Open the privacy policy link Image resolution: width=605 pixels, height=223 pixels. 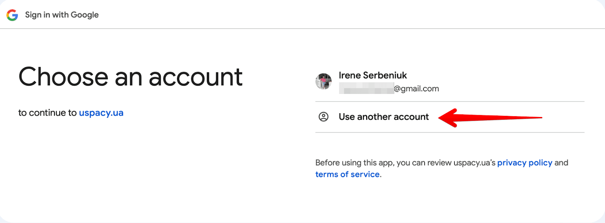click(524, 163)
